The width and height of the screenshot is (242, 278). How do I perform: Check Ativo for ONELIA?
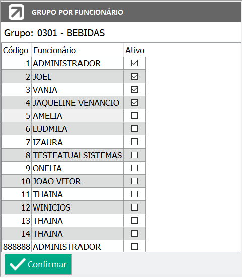pos(134,168)
